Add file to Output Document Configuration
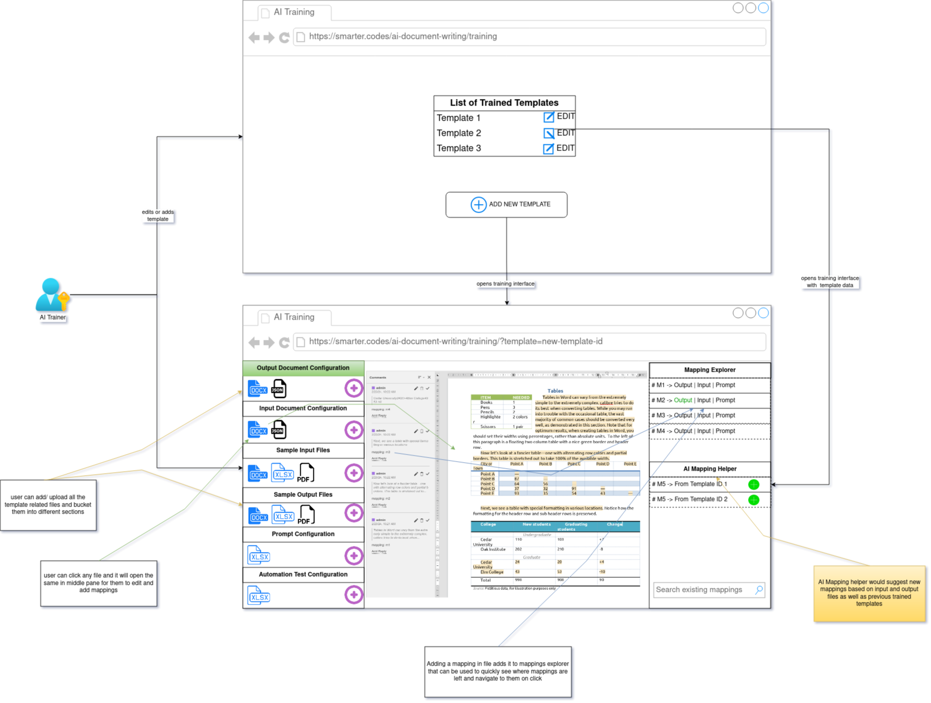 [353, 388]
